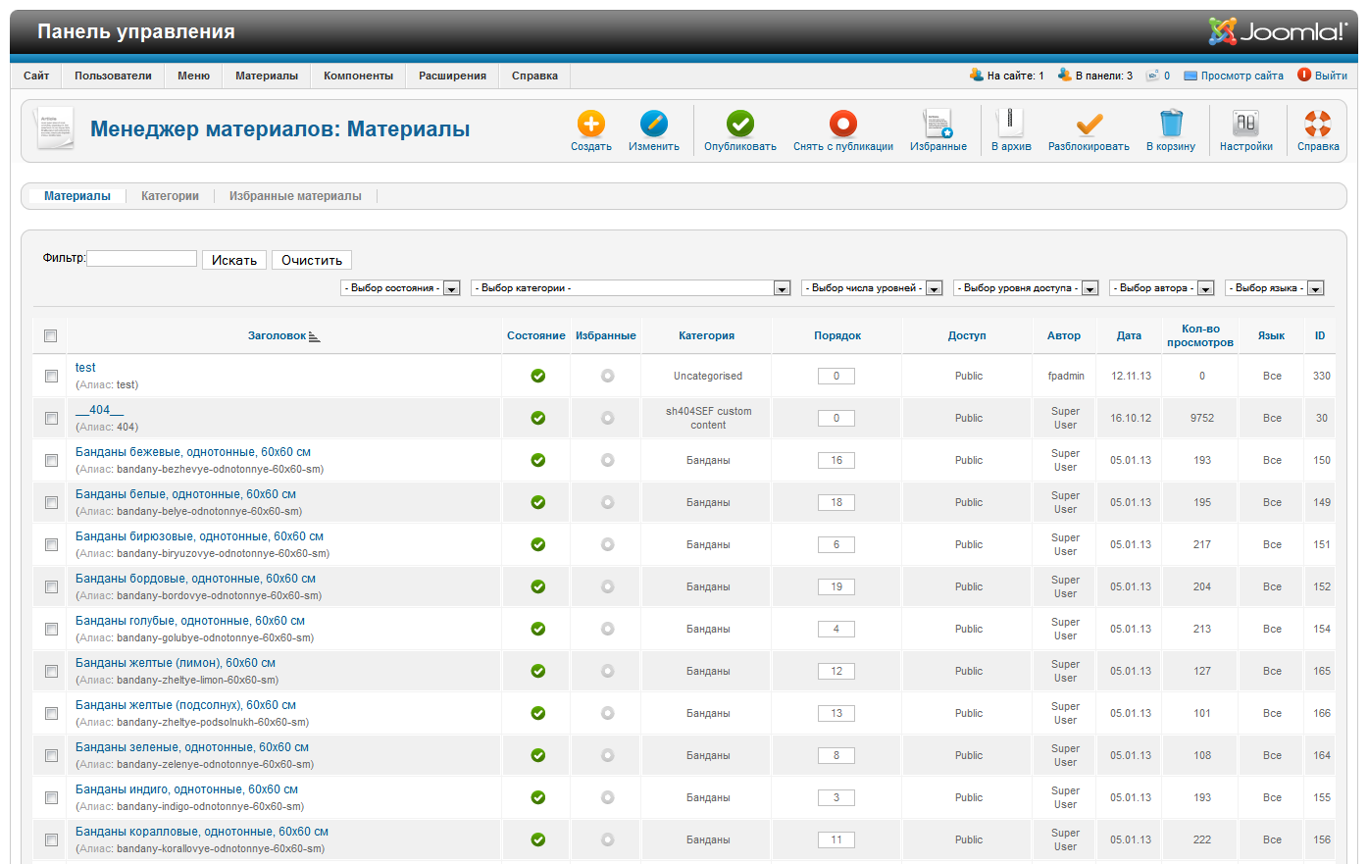Switch to the Категории tab

[170, 196]
